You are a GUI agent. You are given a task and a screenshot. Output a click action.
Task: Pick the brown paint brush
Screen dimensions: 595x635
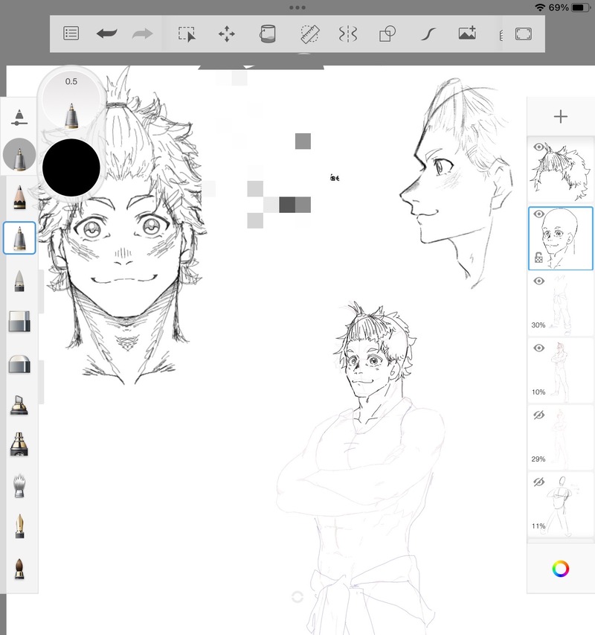coord(19,568)
